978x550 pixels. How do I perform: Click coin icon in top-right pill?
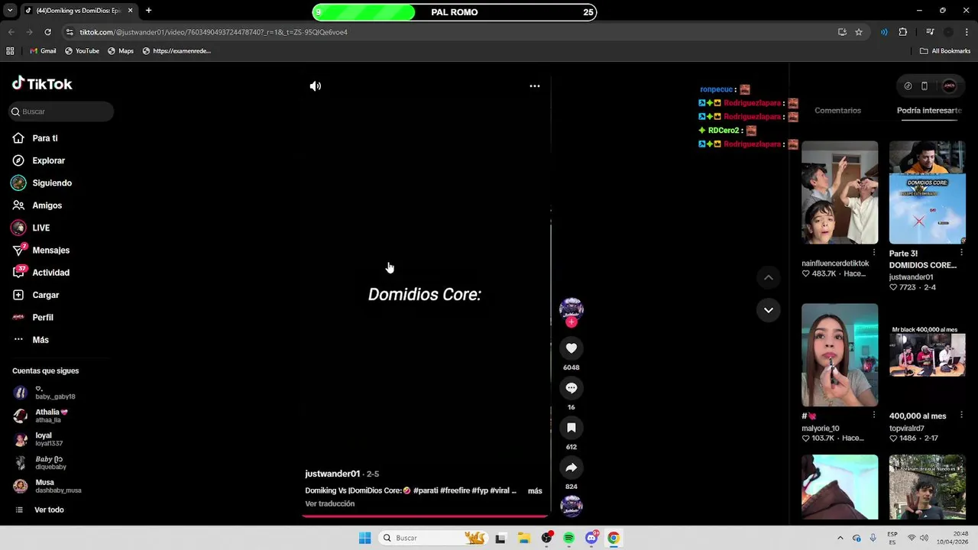pyautogui.click(x=908, y=86)
